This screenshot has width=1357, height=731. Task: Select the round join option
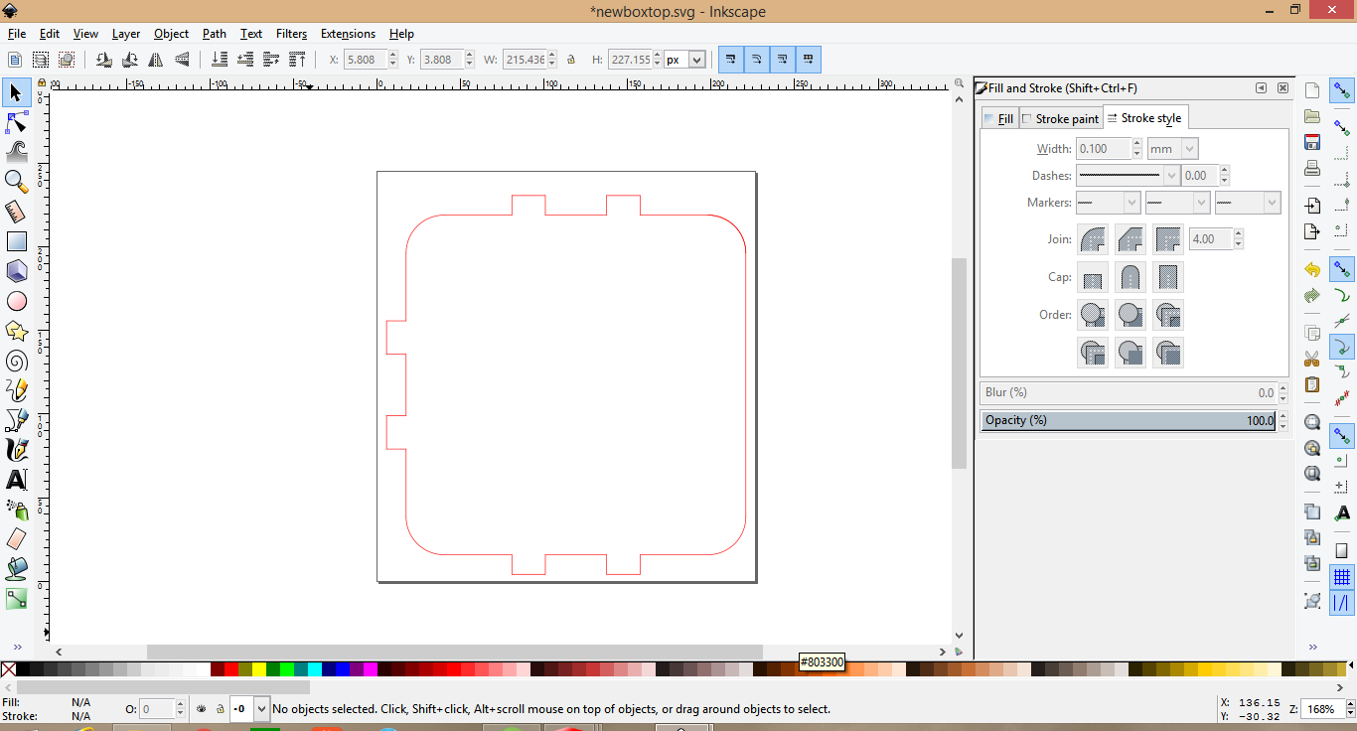1093,239
